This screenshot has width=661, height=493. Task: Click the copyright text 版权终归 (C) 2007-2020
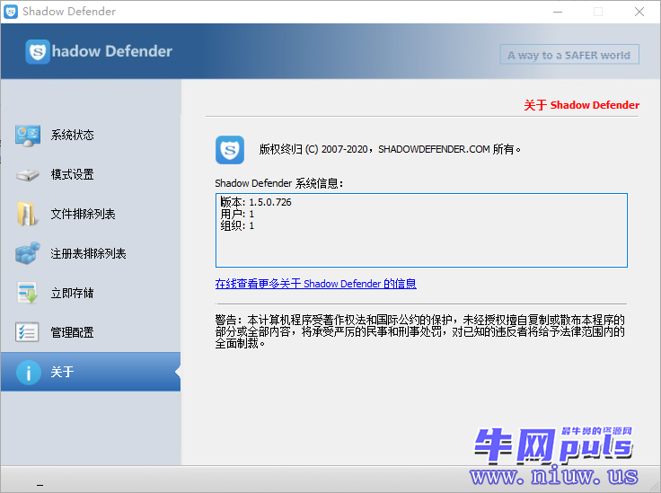point(313,149)
